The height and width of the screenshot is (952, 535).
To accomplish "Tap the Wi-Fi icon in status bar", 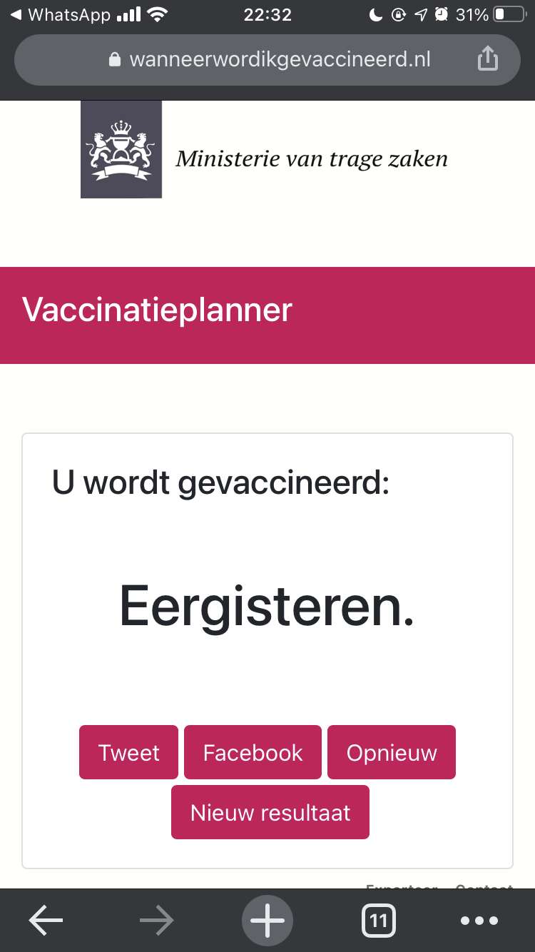I will 157,14.
